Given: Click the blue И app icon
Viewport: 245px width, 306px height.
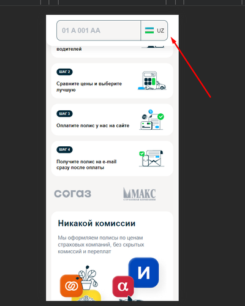Looking at the screenshot, I should [x=143, y=272].
